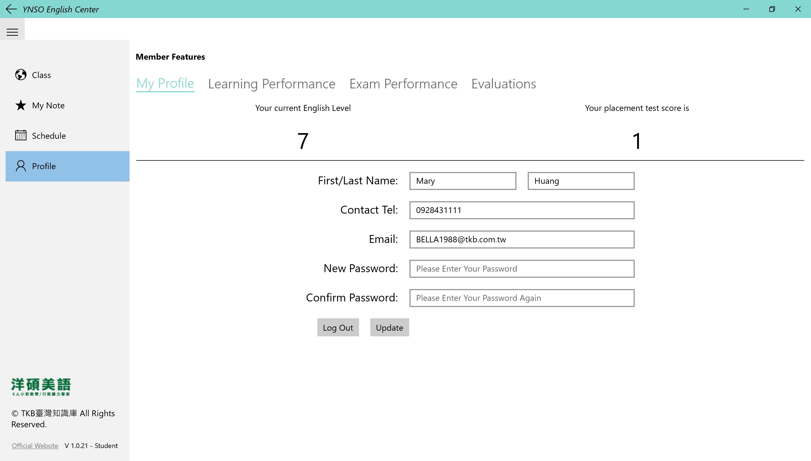811x461 pixels.
Task: Open Schedule via calendar icon
Action: [x=21, y=135]
